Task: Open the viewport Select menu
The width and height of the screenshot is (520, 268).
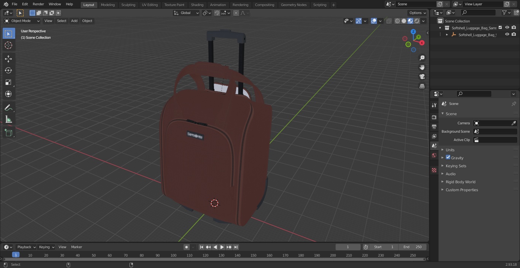Action: [62, 21]
